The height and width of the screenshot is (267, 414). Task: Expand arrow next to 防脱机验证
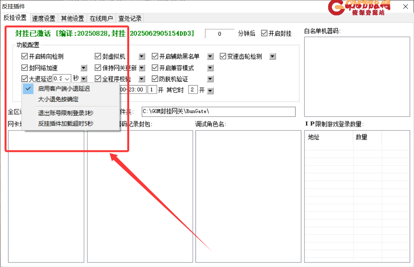[210, 79]
